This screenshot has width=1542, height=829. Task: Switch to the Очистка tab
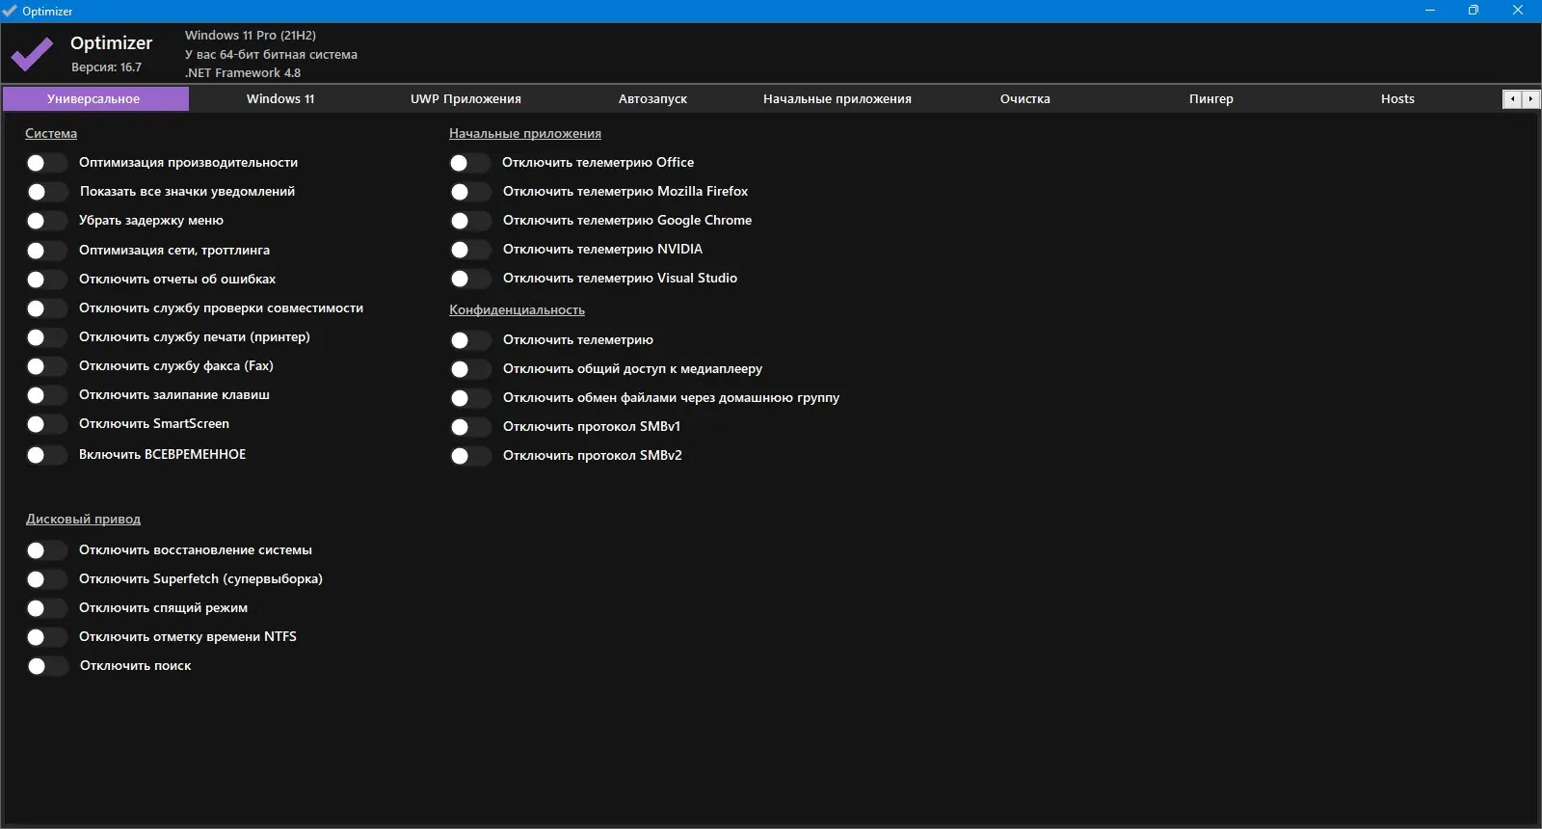(x=1024, y=98)
